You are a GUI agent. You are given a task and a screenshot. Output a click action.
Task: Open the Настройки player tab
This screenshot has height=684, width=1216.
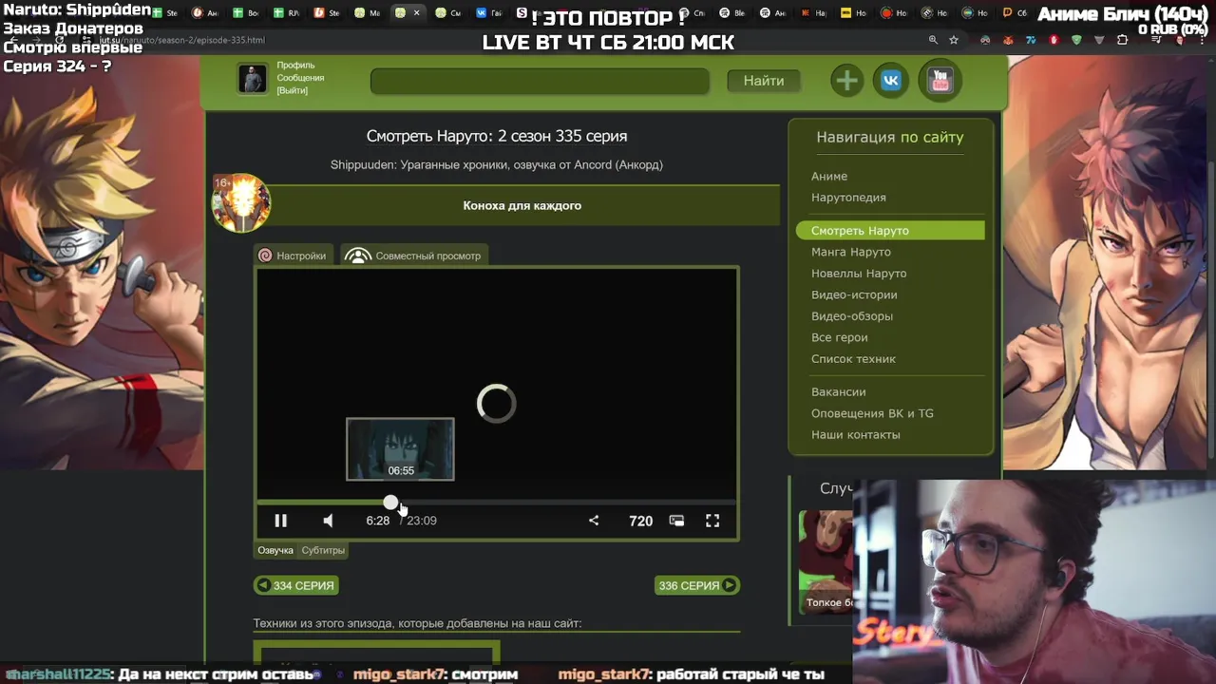click(x=292, y=256)
